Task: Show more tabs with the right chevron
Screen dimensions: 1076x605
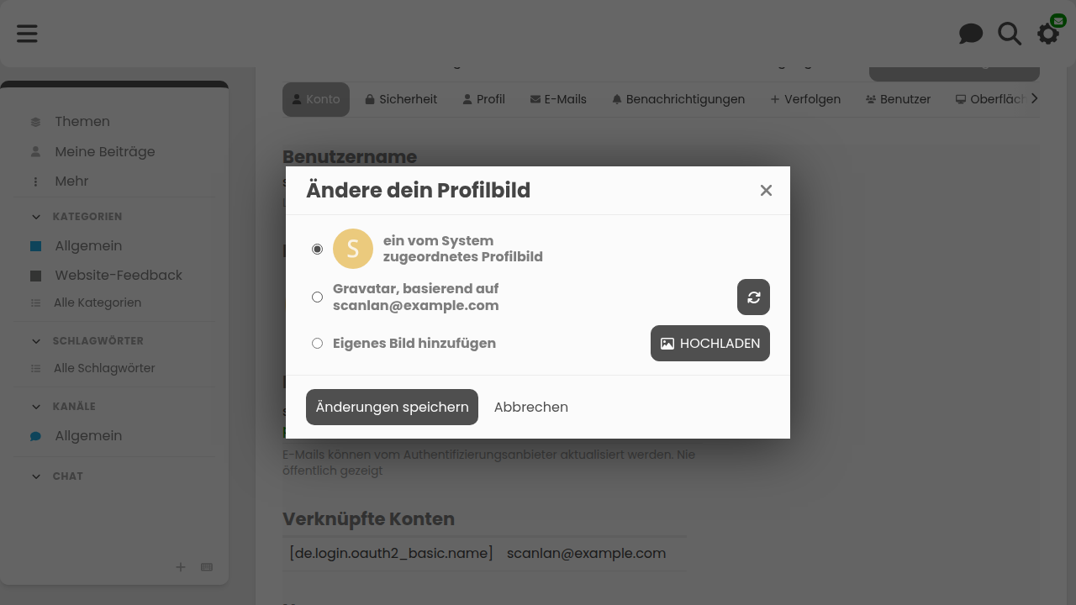Action: [1034, 99]
